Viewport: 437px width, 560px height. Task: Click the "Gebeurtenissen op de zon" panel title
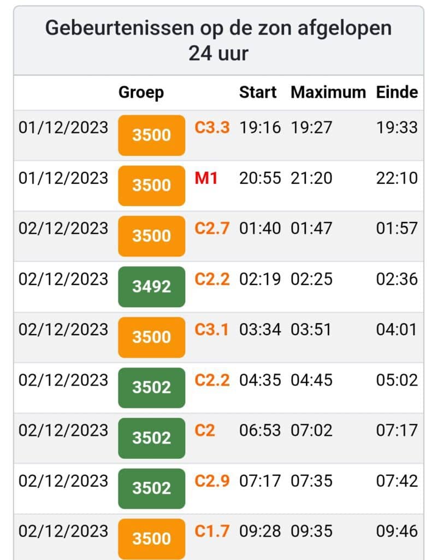tap(218, 40)
